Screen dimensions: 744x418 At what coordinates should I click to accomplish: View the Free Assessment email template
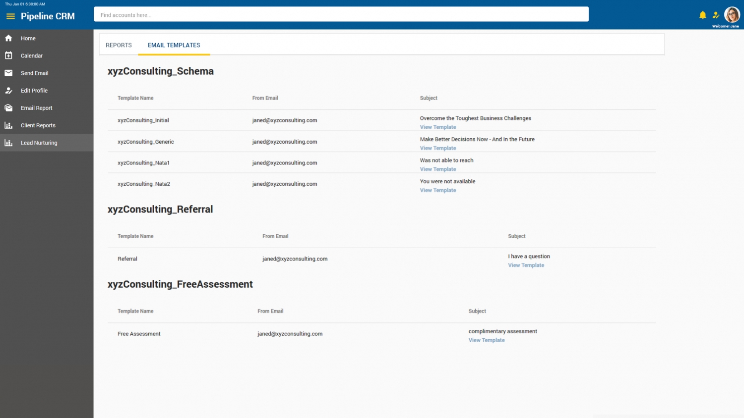pos(486,340)
